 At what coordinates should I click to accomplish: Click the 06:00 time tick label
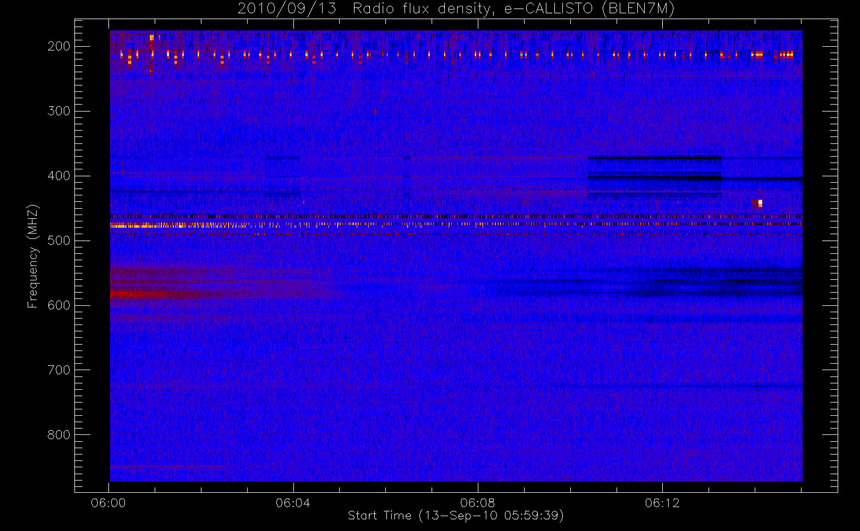click(108, 503)
